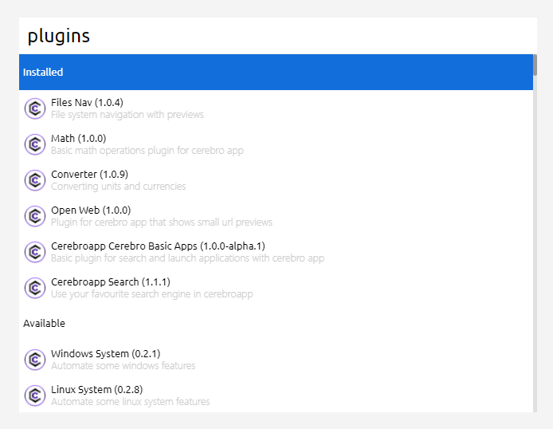This screenshot has height=429, width=553.
Task: Select Open Web (1.0.0) title
Action: tap(91, 211)
